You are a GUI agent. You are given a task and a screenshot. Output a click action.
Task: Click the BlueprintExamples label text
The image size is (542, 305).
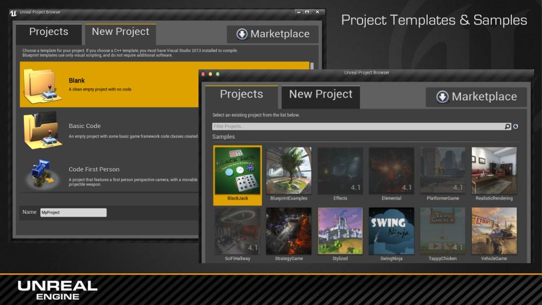288,198
